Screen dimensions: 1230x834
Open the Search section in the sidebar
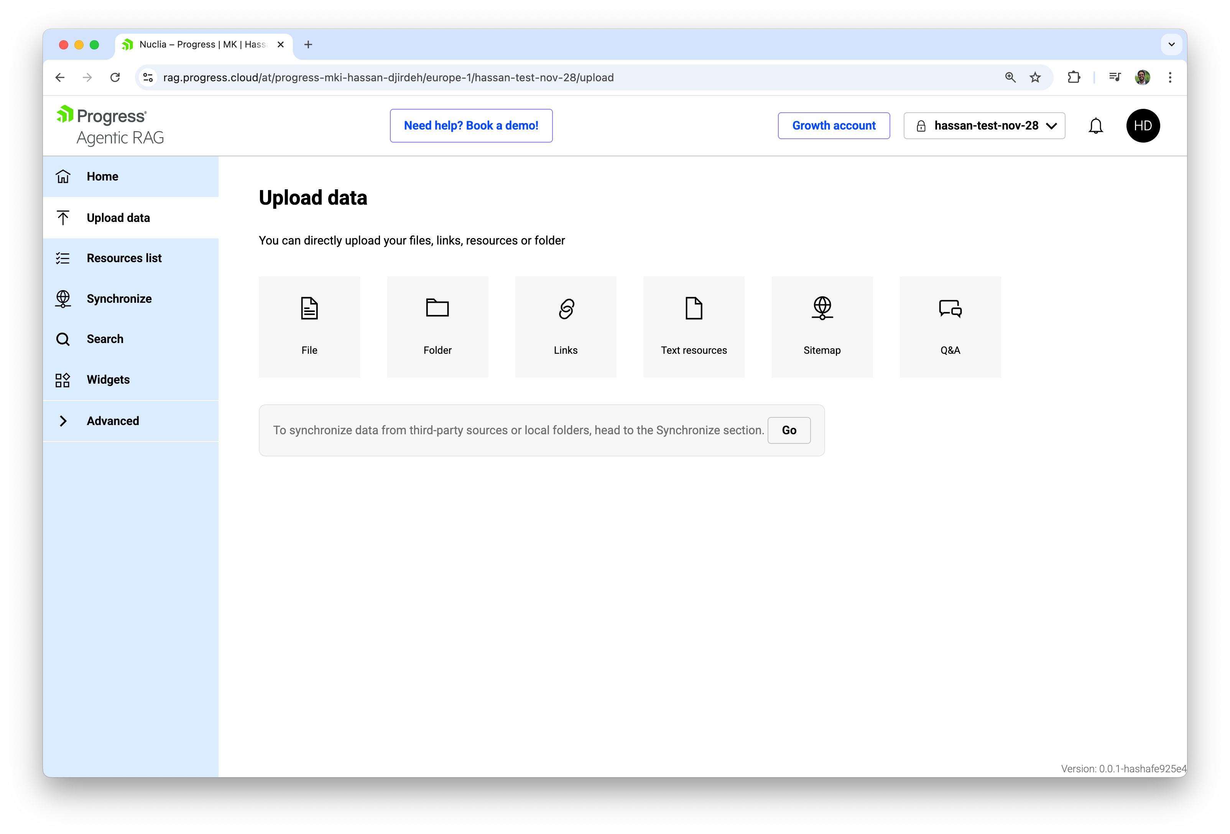point(105,339)
